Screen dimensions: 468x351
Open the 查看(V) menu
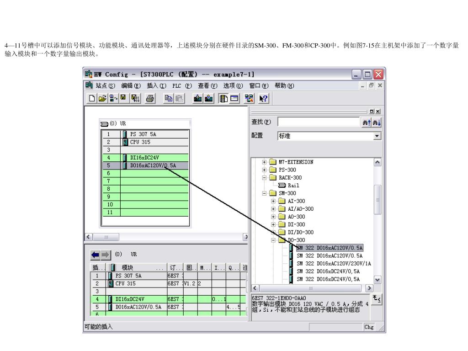pos(208,86)
